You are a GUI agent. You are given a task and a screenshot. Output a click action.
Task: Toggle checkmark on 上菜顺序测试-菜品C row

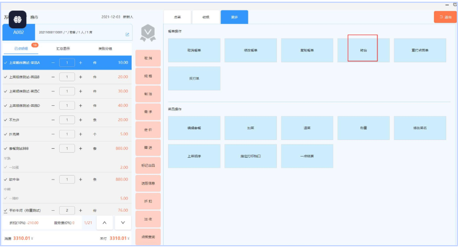coord(5,91)
